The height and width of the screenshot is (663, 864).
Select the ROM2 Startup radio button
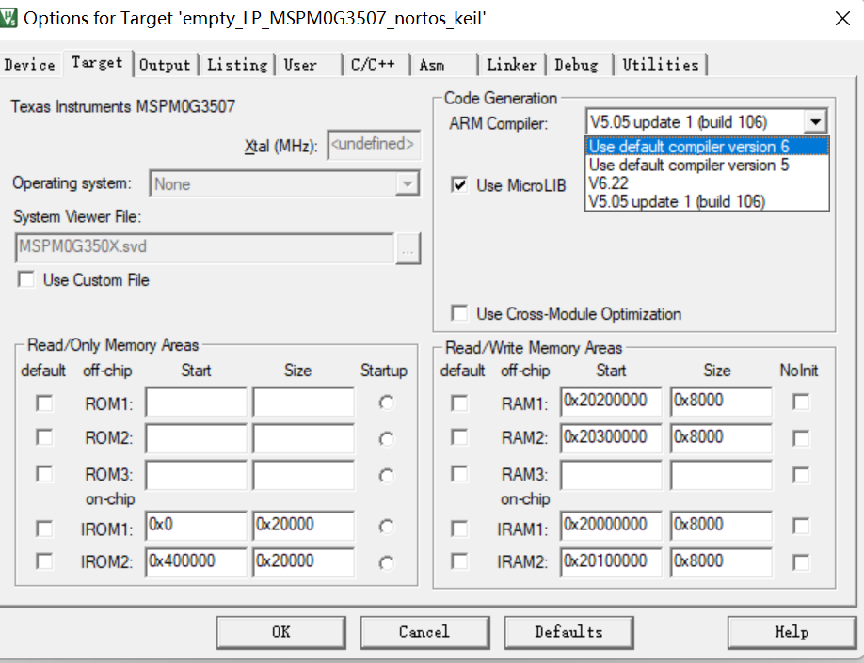tap(386, 439)
